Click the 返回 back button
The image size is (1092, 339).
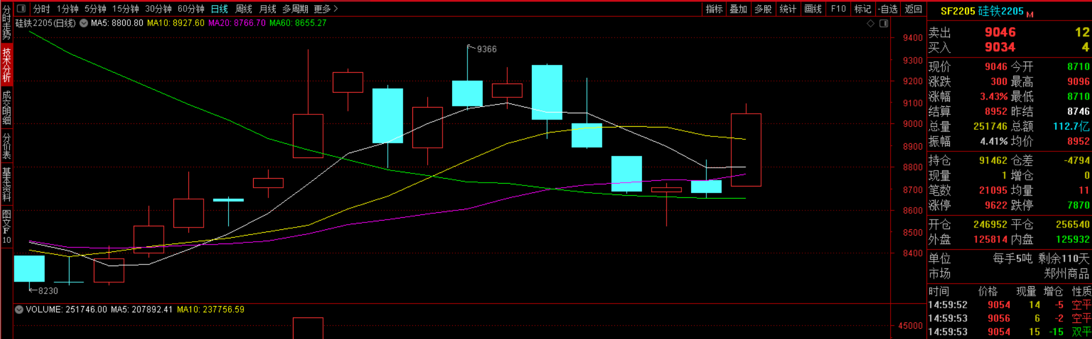(913, 9)
